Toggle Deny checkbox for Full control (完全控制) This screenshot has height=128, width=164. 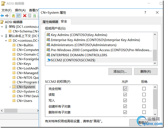144,89
